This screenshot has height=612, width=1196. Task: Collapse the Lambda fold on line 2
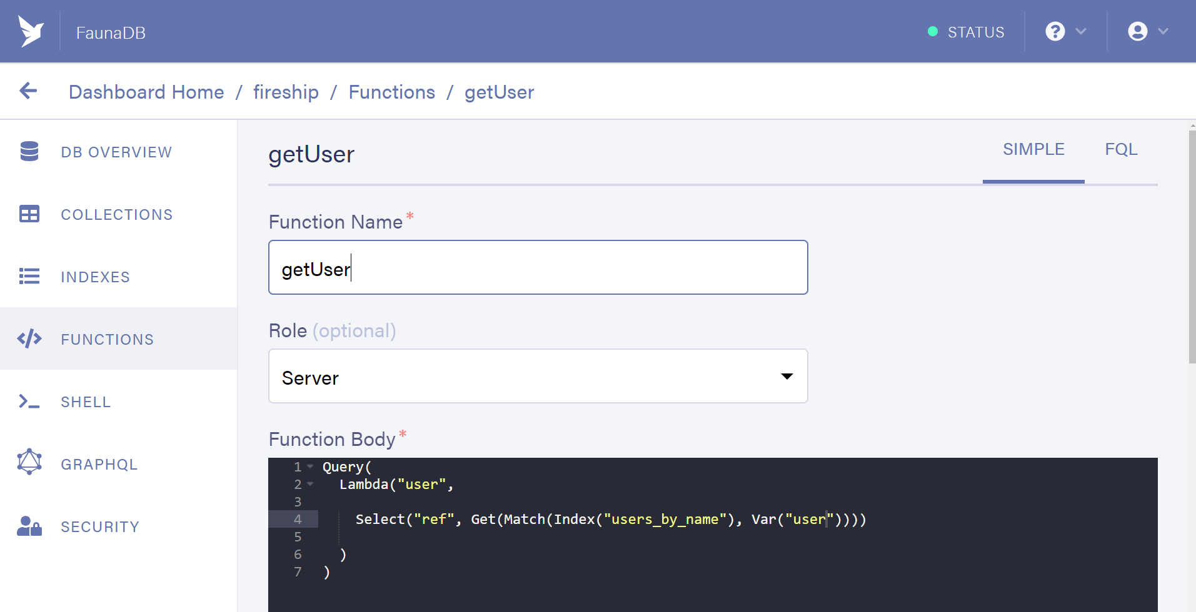310,484
